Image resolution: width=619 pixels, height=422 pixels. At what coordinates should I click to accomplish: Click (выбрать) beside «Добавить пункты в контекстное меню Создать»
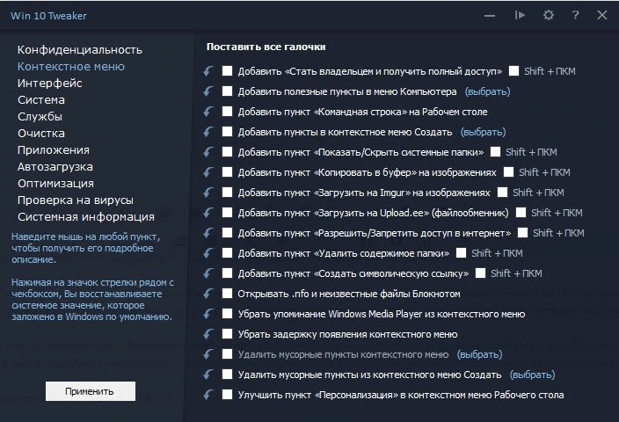(x=483, y=132)
